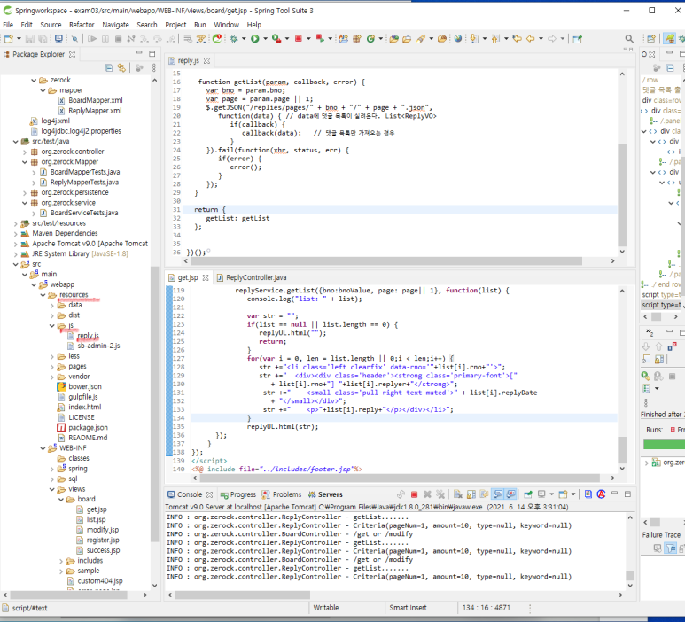This screenshot has width=685, height=622.
Task: Click the Open Web Browser globe icon
Action: (458, 39)
